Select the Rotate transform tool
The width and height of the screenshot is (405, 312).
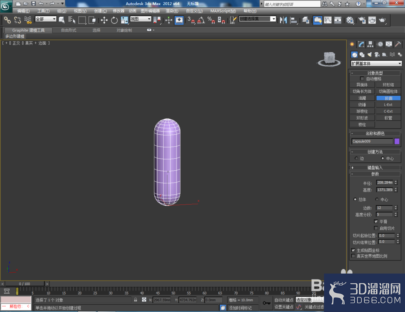tap(114, 20)
